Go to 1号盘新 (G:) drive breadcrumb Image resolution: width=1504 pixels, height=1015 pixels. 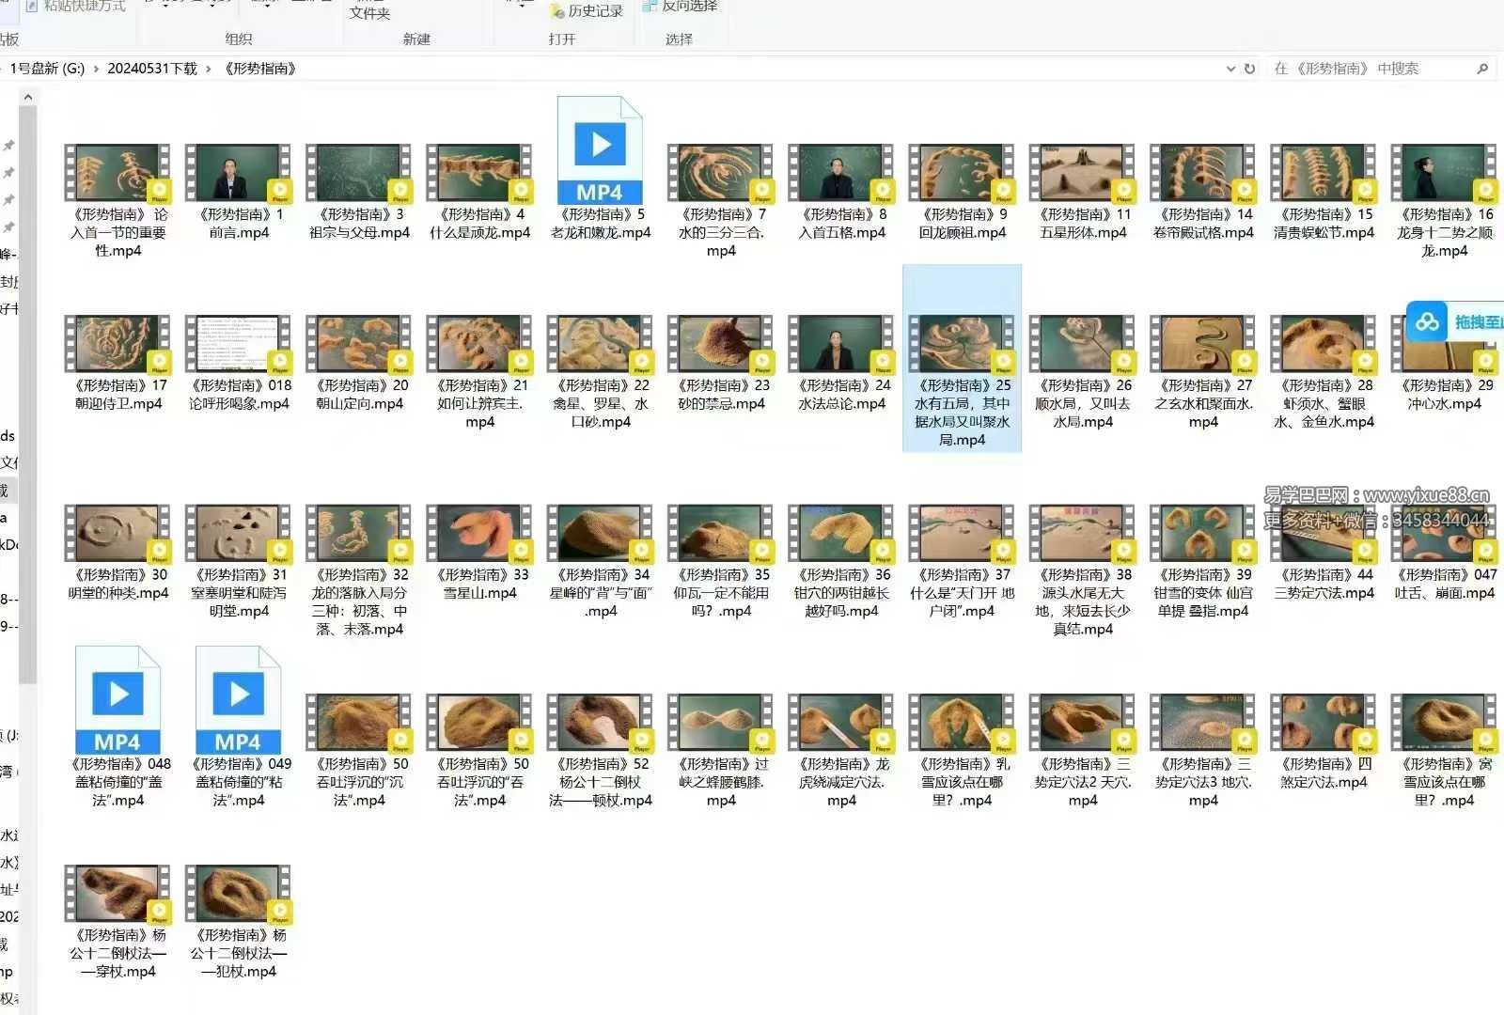click(47, 69)
